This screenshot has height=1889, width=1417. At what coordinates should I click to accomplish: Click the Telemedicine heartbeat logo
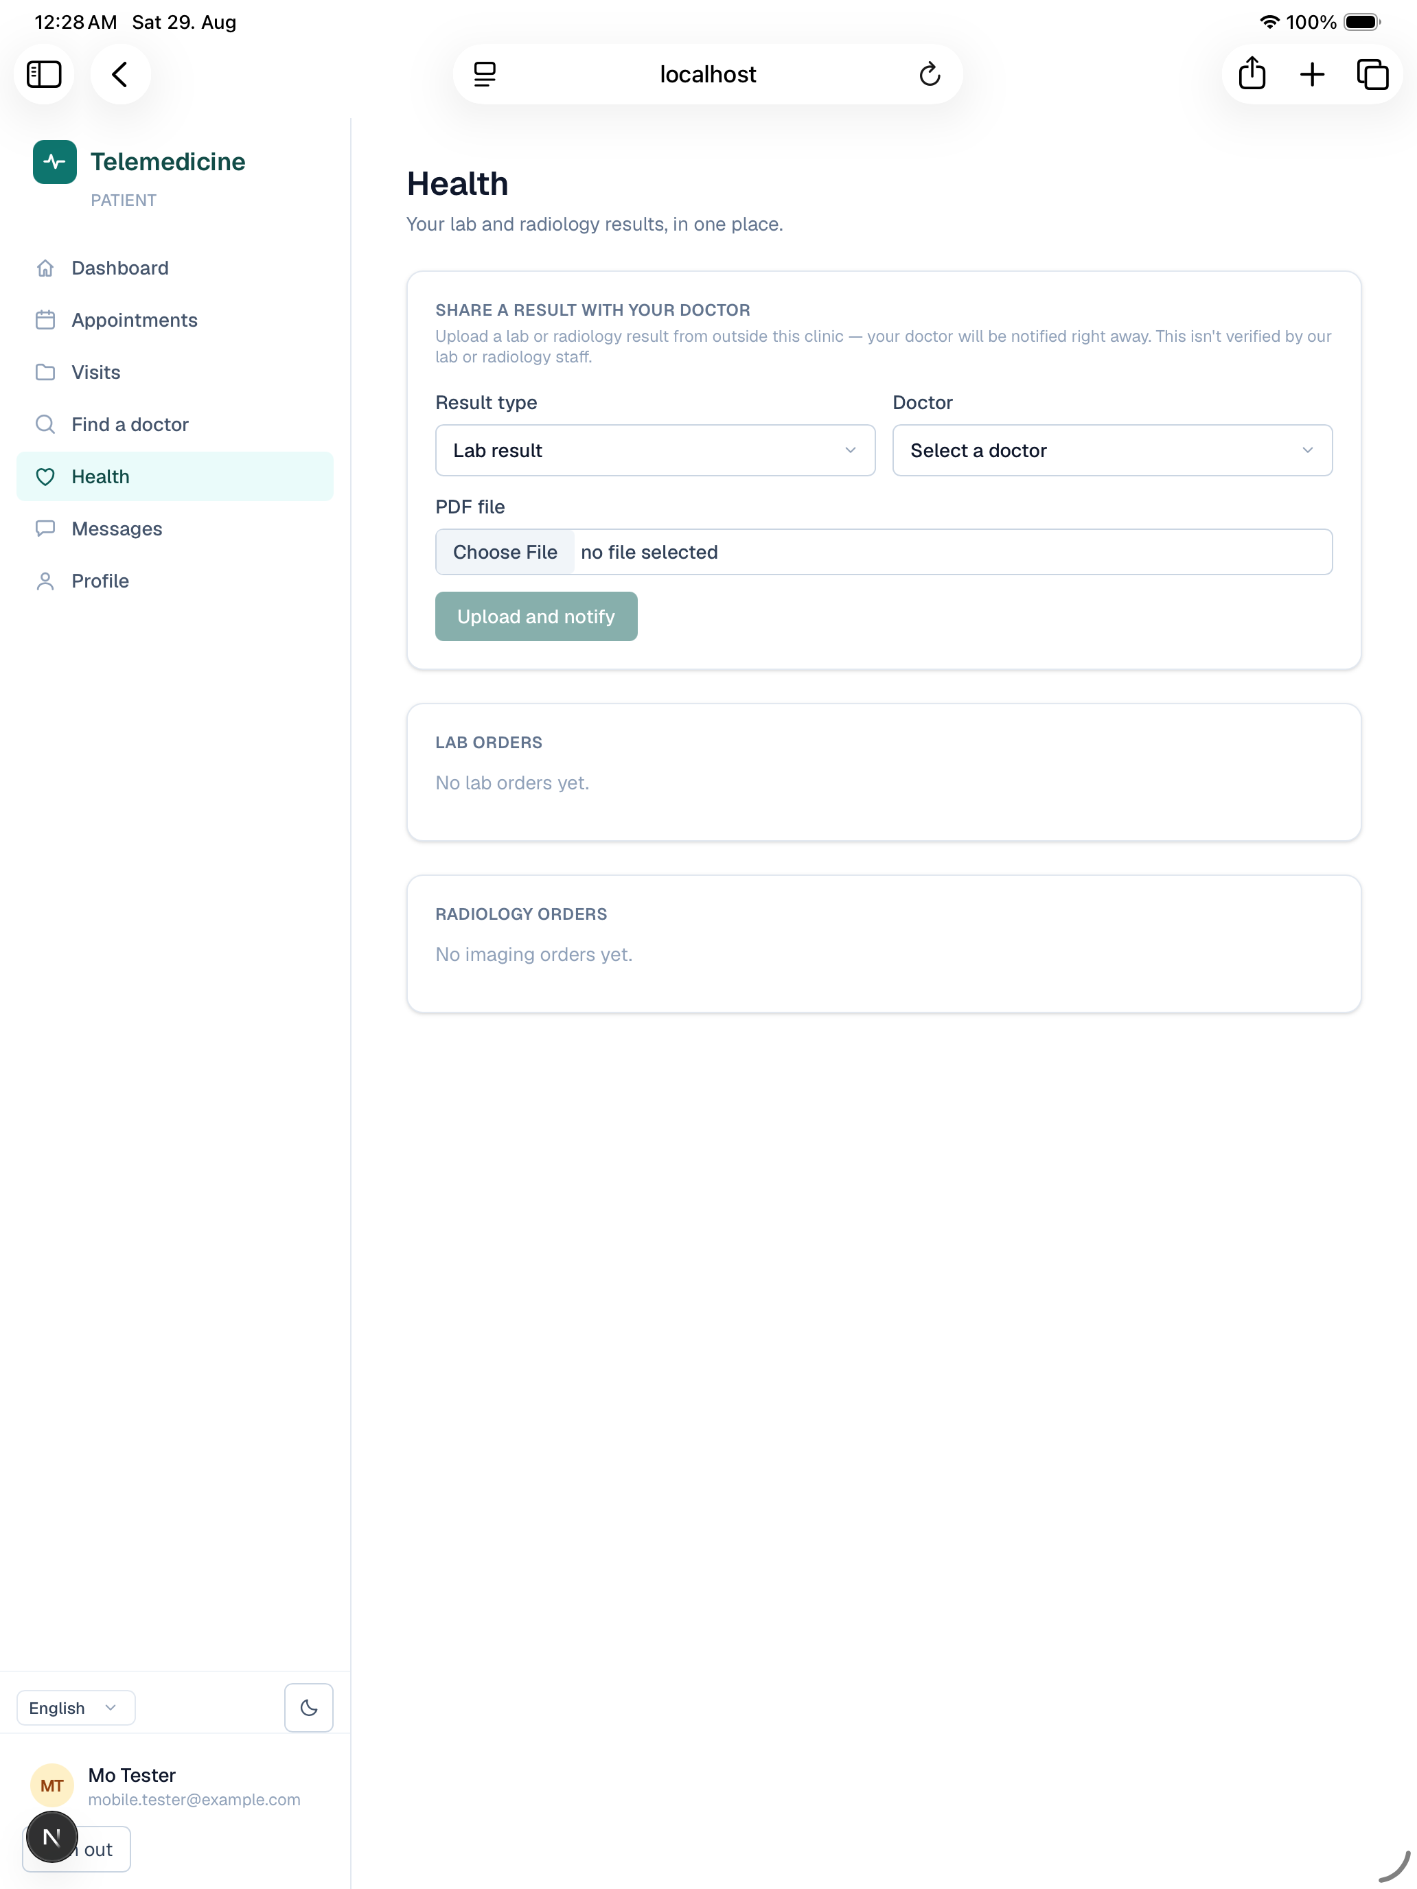55,161
